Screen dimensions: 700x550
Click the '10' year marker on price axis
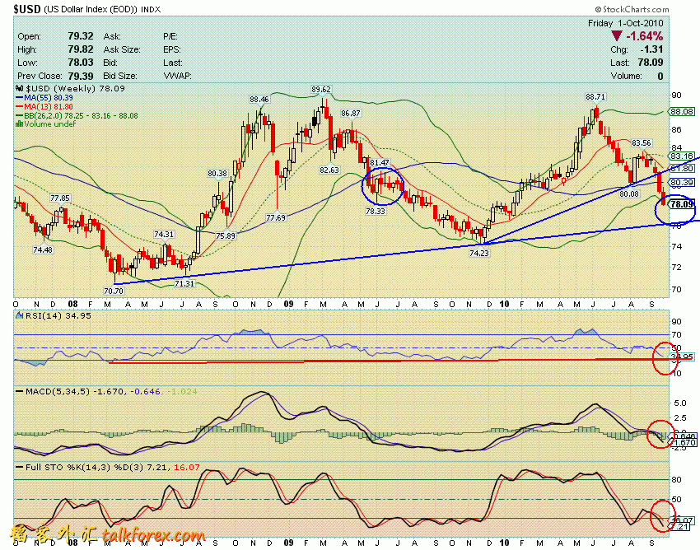(504, 305)
